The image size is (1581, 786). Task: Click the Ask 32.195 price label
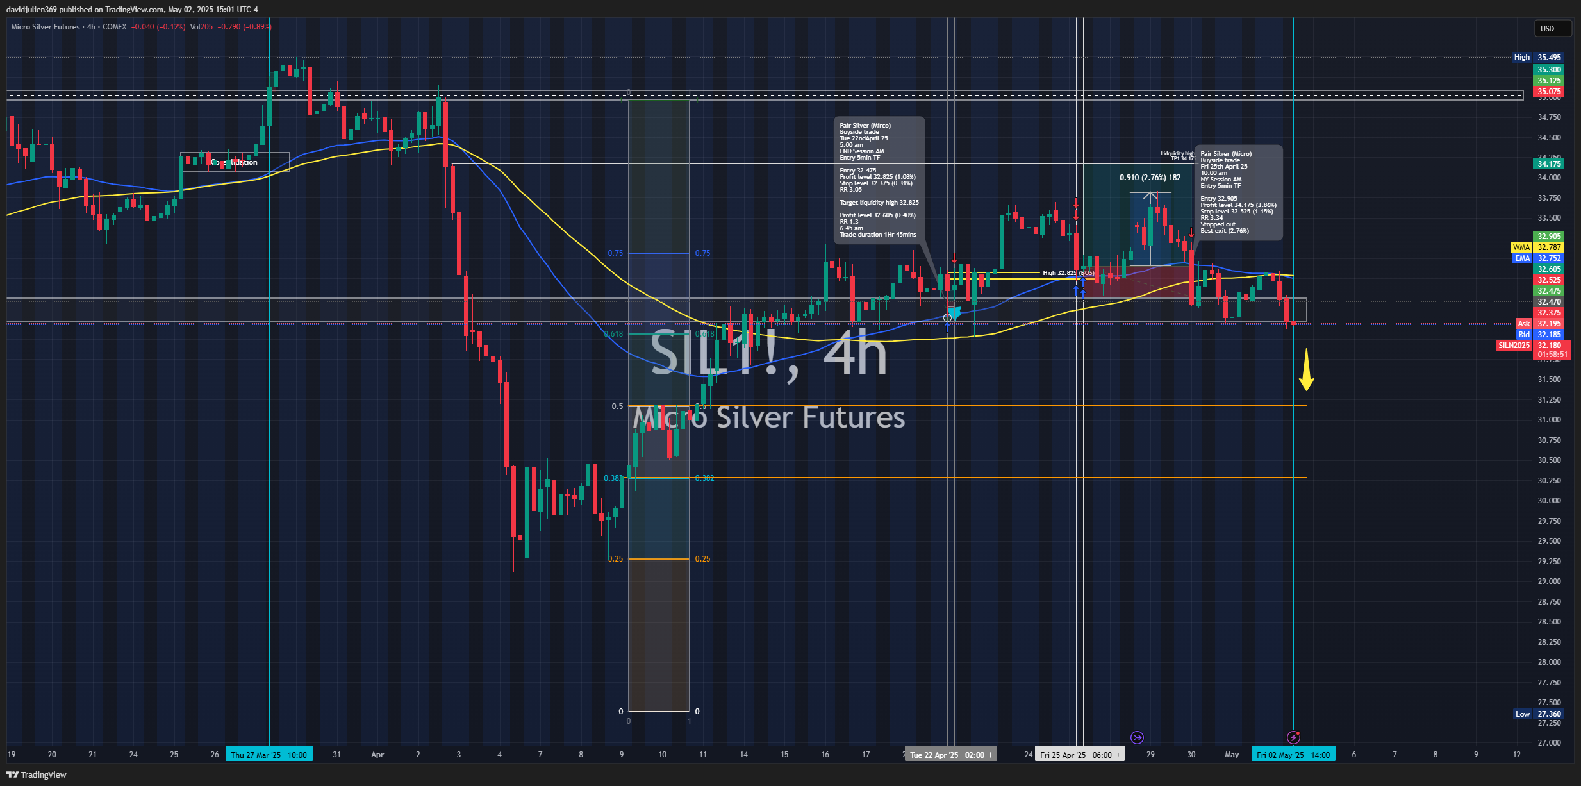[x=1540, y=323]
